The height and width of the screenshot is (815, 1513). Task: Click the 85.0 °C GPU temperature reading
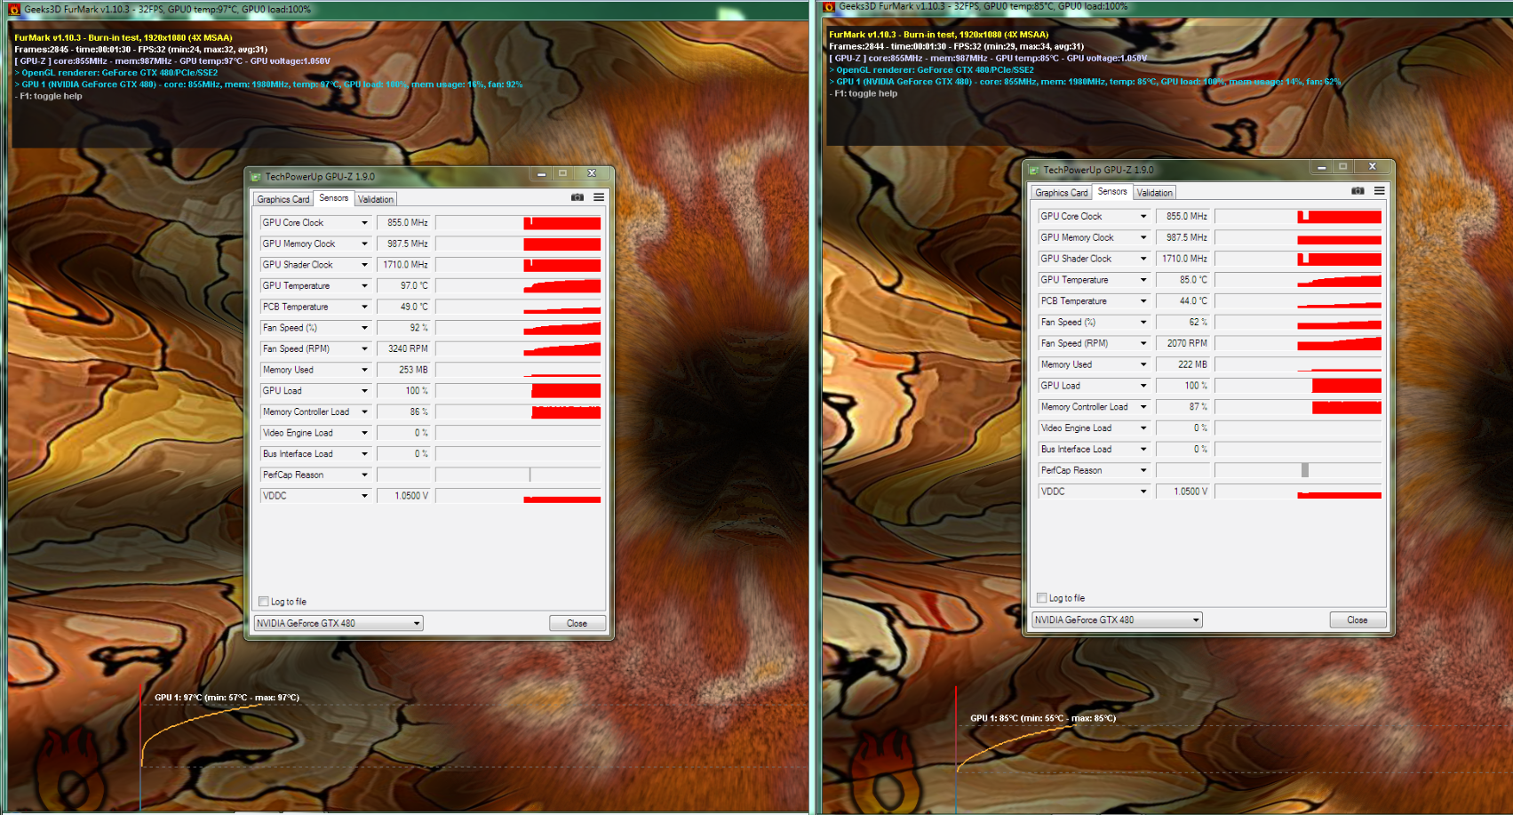pyautogui.click(x=1183, y=280)
